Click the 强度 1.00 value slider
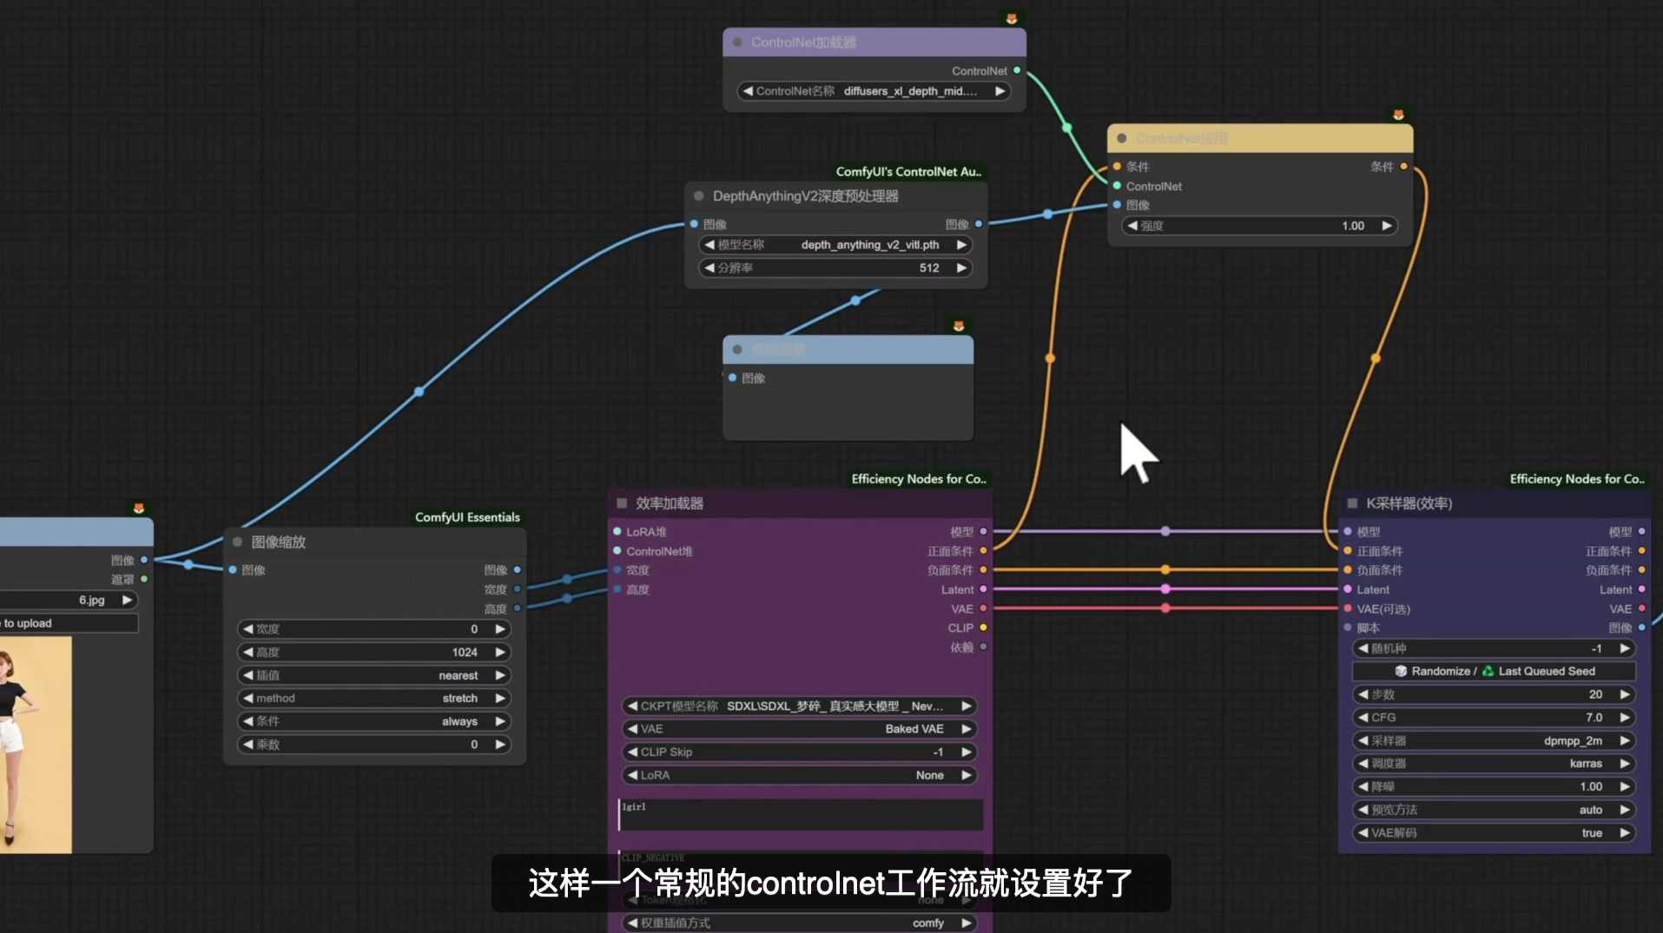 coord(1258,226)
